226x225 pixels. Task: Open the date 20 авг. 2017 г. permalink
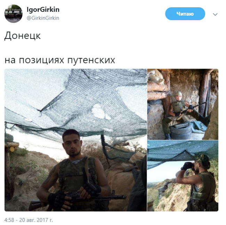click(x=36, y=220)
